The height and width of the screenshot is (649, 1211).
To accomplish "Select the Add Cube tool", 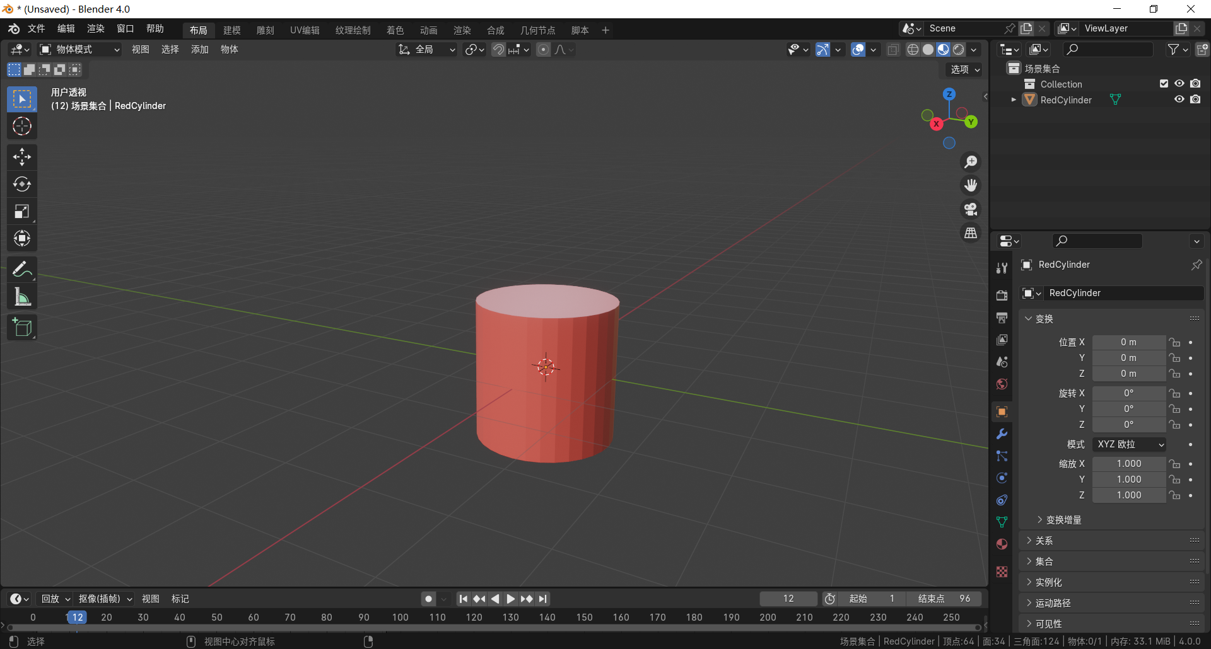I will [x=22, y=327].
